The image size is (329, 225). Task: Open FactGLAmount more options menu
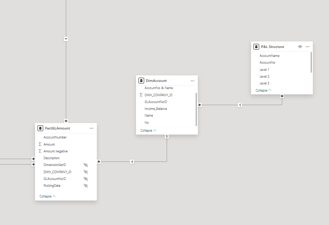[91, 128]
